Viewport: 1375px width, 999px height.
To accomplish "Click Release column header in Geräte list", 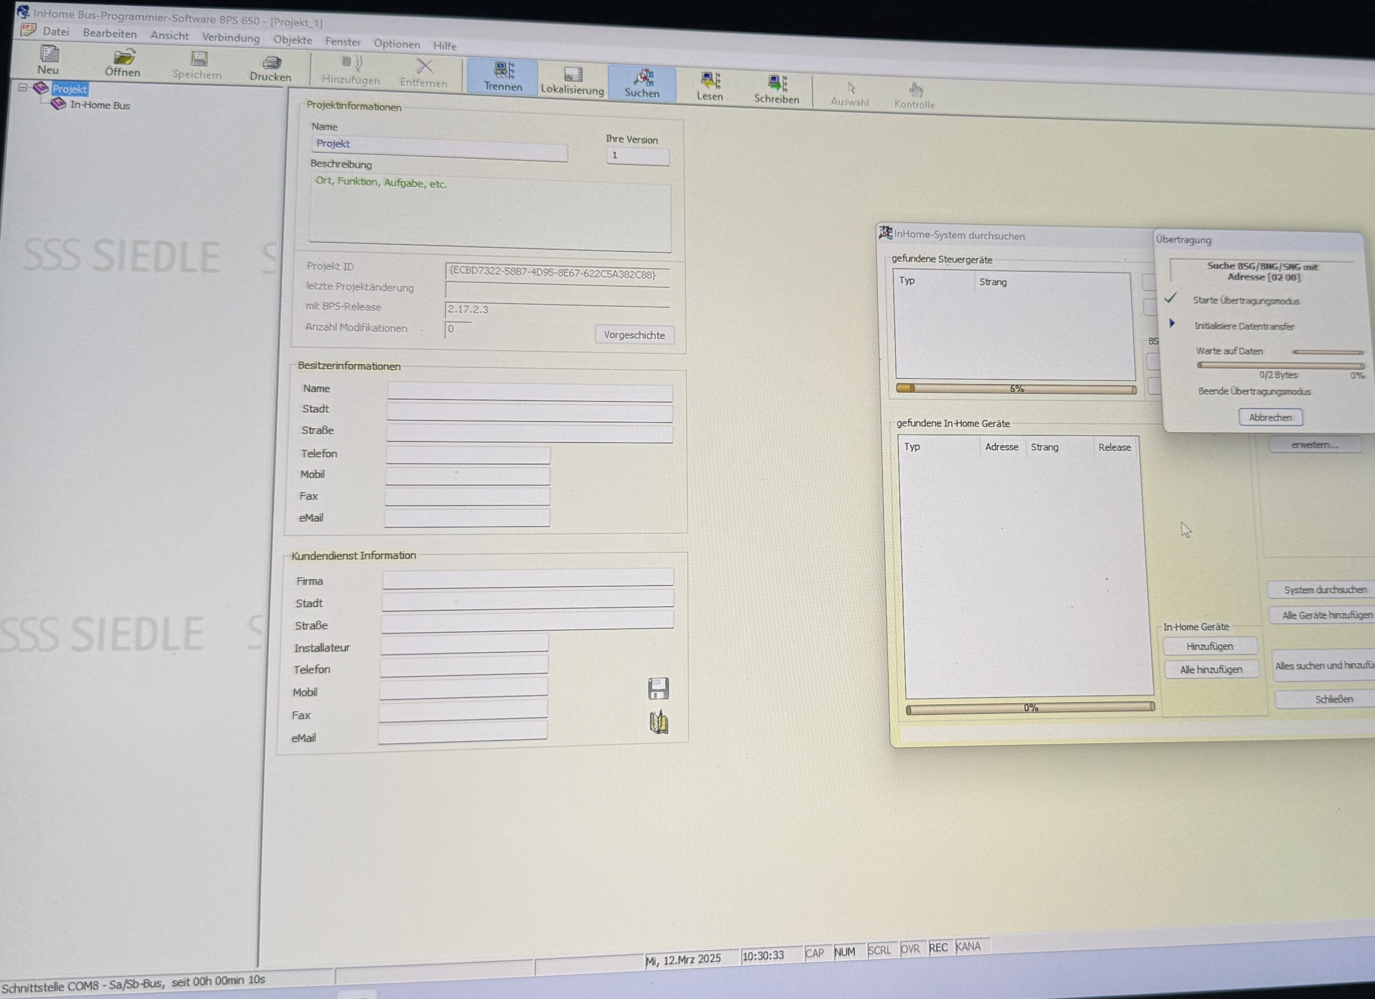I will pyautogui.click(x=1115, y=448).
